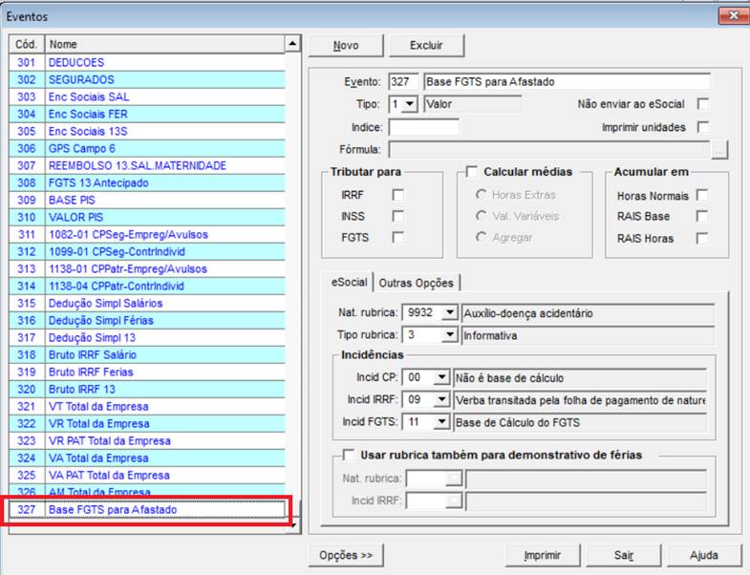
Task: Check the FGTS tributar checkbox
Action: pos(397,238)
